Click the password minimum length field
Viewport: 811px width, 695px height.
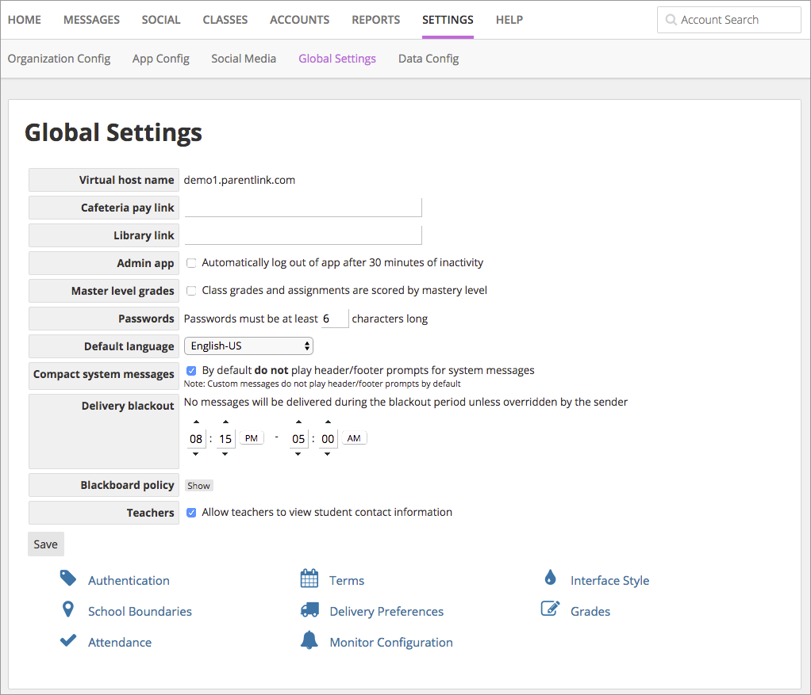pos(335,319)
